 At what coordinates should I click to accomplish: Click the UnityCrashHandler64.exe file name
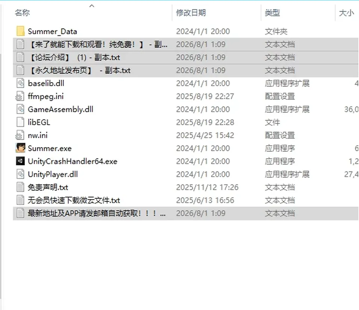pos(73,161)
